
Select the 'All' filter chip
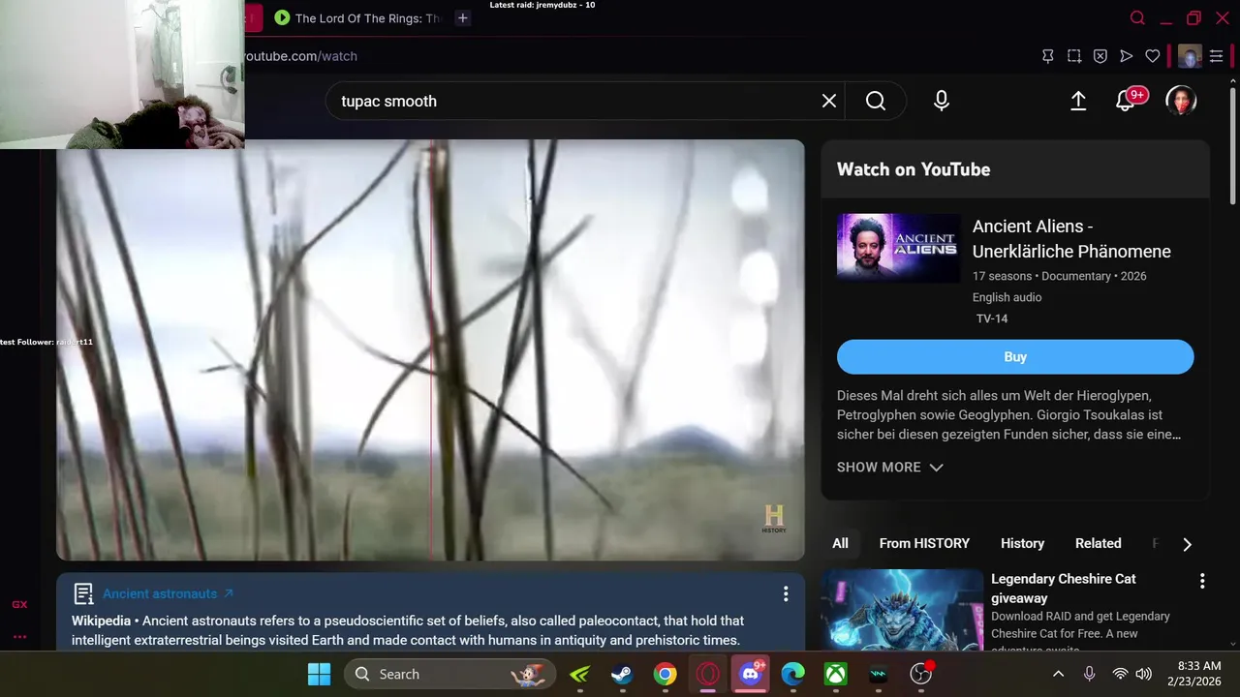840,543
